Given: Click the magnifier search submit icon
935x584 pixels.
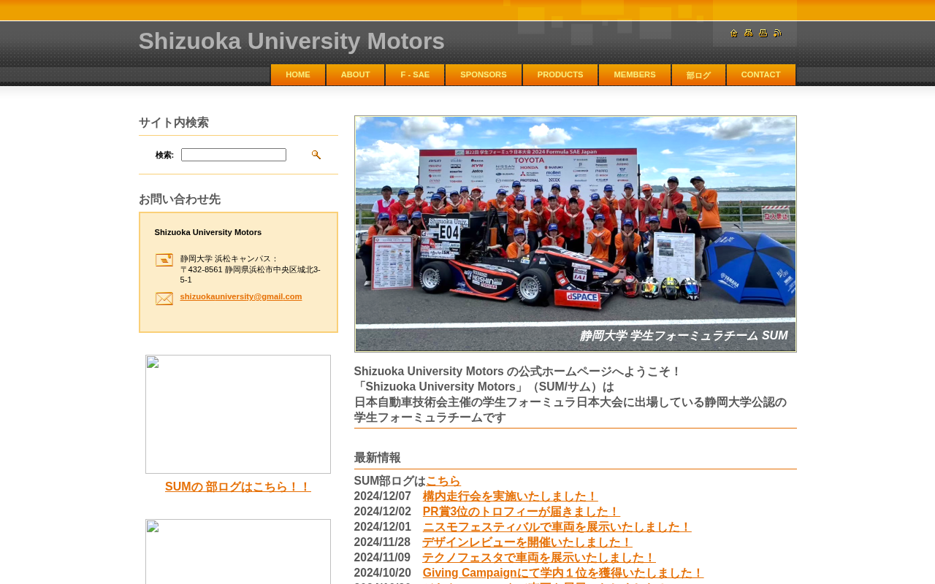Looking at the screenshot, I should [316, 155].
